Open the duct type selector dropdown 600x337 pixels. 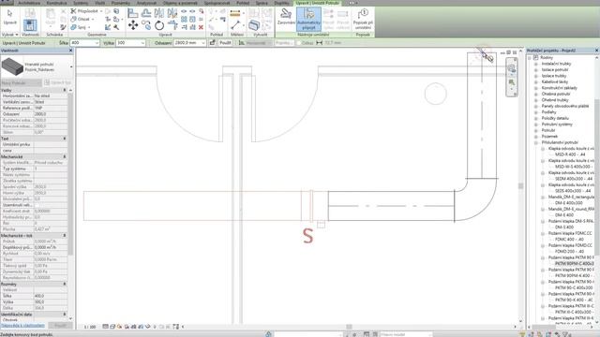coord(71,66)
